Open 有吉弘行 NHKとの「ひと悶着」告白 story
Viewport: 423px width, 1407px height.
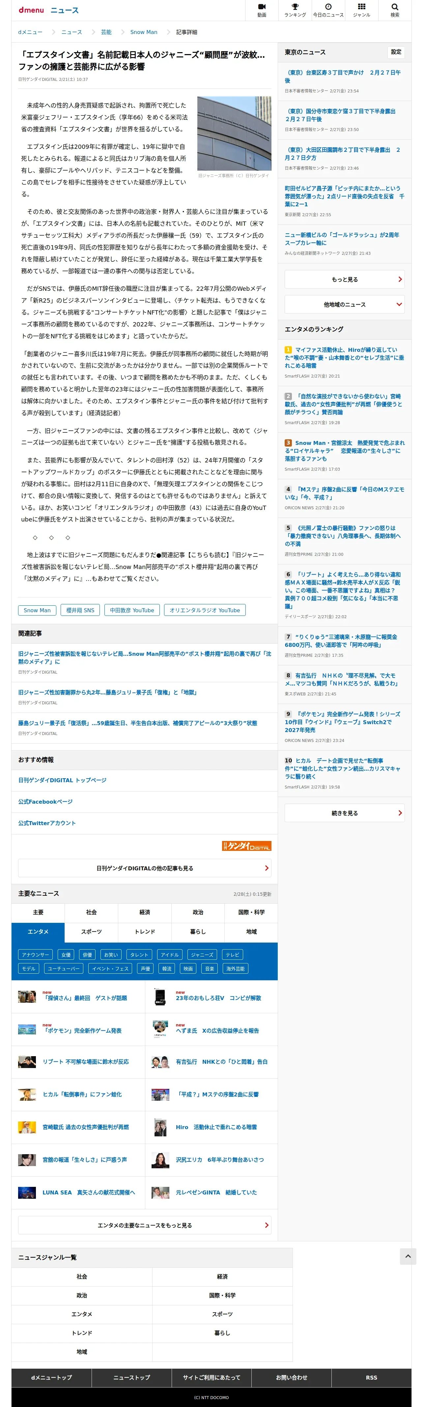(221, 1062)
